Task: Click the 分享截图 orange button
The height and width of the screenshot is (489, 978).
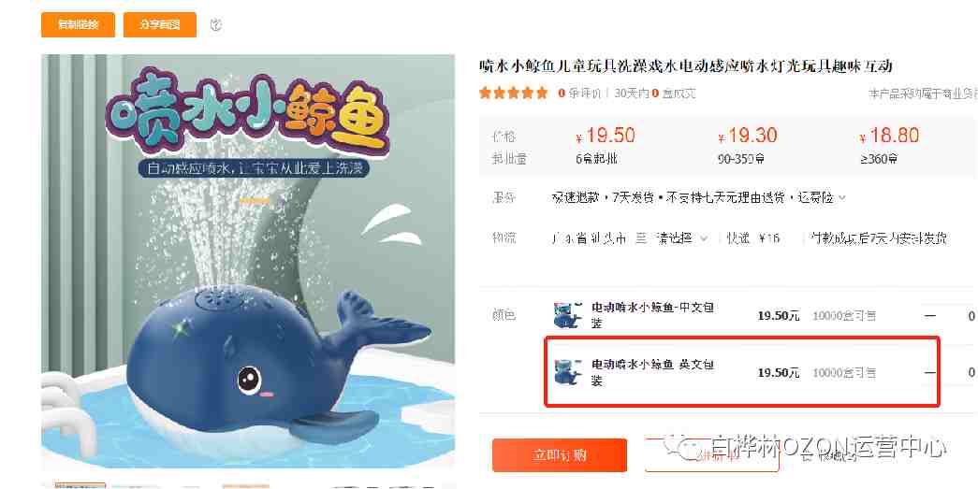Action: 160,24
